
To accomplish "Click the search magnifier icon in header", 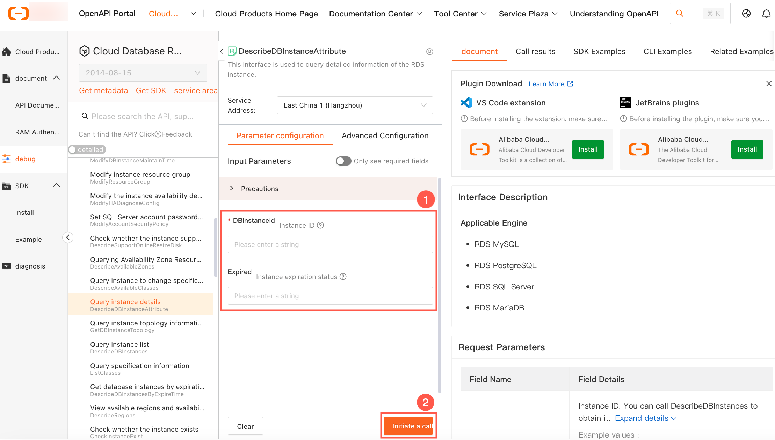I will tap(680, 13).
